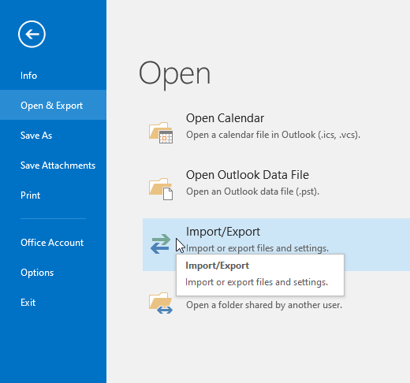Click the Open Calendar folder icon
Screen dimensions: 410x383
[161, 132]
